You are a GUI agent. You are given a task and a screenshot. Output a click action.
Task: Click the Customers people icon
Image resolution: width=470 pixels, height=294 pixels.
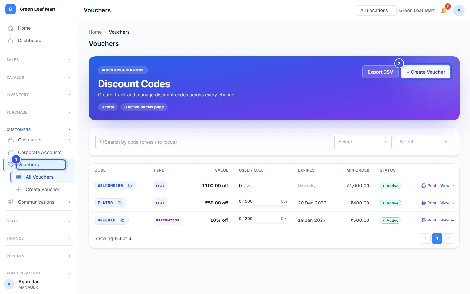(11, 140)
